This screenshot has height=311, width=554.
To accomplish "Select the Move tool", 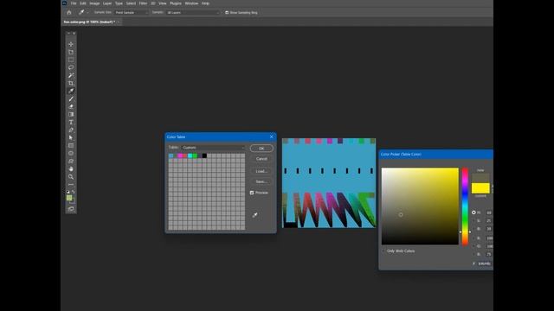I will click(x=71, y=44).
